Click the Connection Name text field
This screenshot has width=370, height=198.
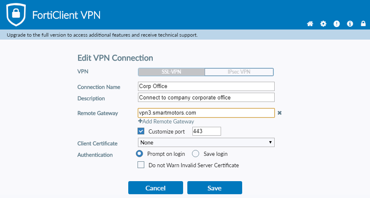click(x=206, y=86)
